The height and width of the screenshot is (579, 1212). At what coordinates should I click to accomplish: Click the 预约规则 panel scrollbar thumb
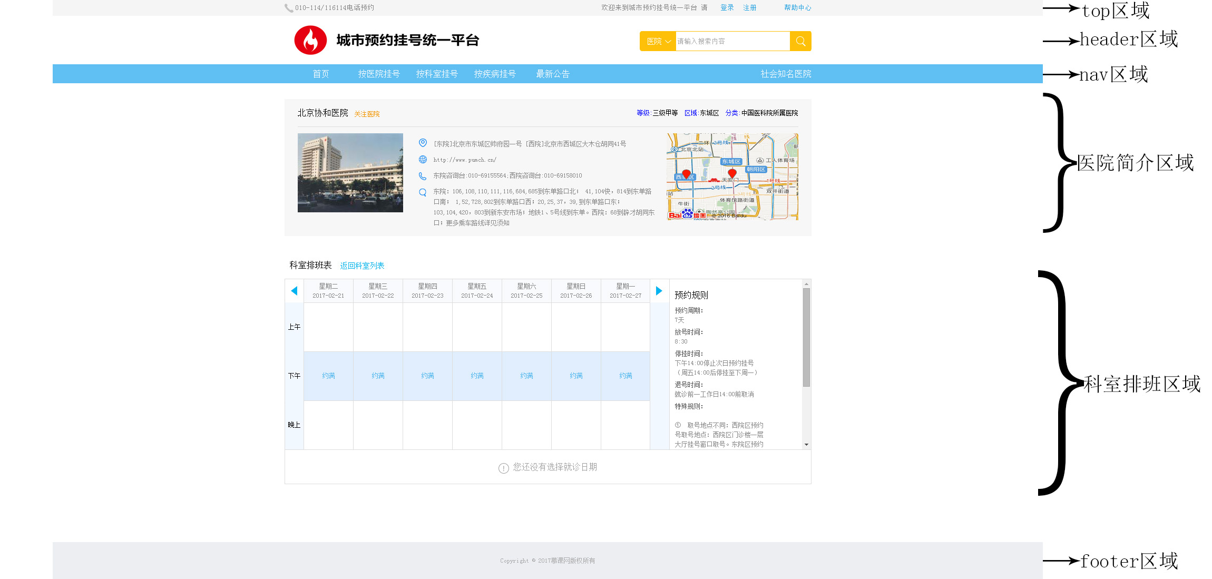[x=806, y=337]
